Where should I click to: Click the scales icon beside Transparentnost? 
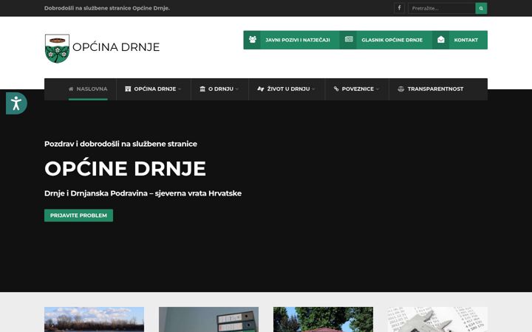pyautogui.click(x=400, y=89)
